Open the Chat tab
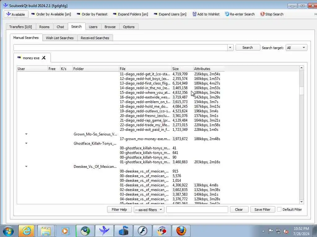This screenshot has height=237, width=317. [60, 27]
